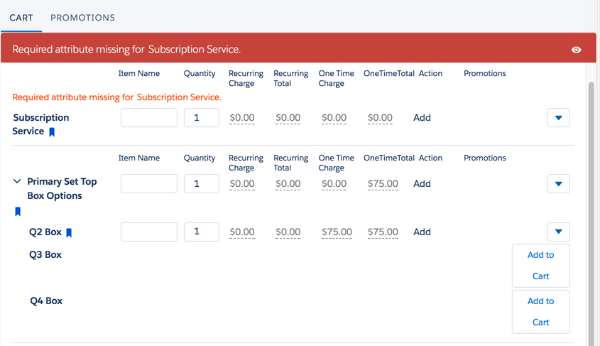
Task: Click the $75.00 OneTimeTotal for Primary Set Top Box Options
Action: coord(383,184)
